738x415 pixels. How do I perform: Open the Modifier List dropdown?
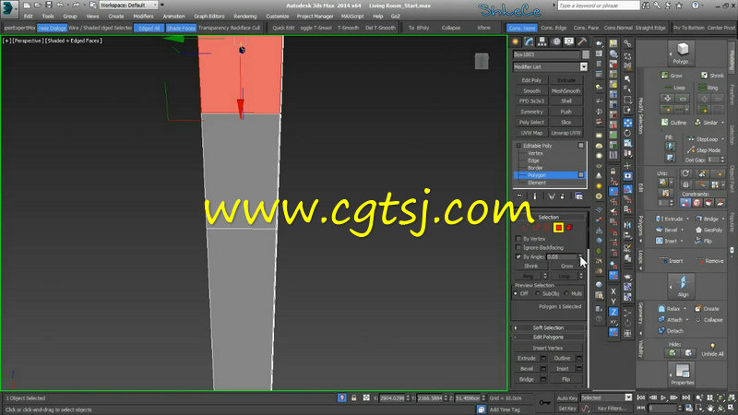pyautogui.click(x=584, y=66)
